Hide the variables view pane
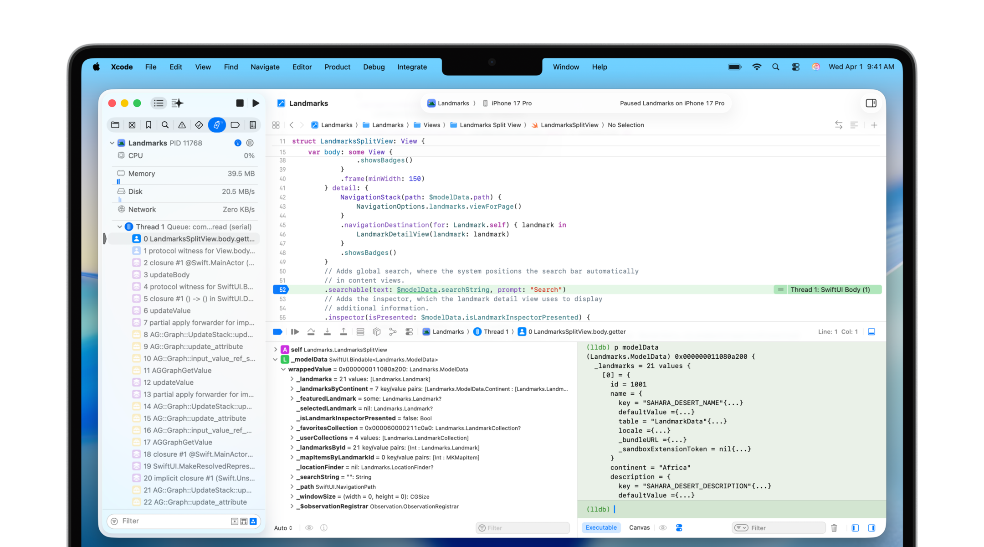Viewport: 984px width, 547px height. pyautogui.click(x=855, y=528)
